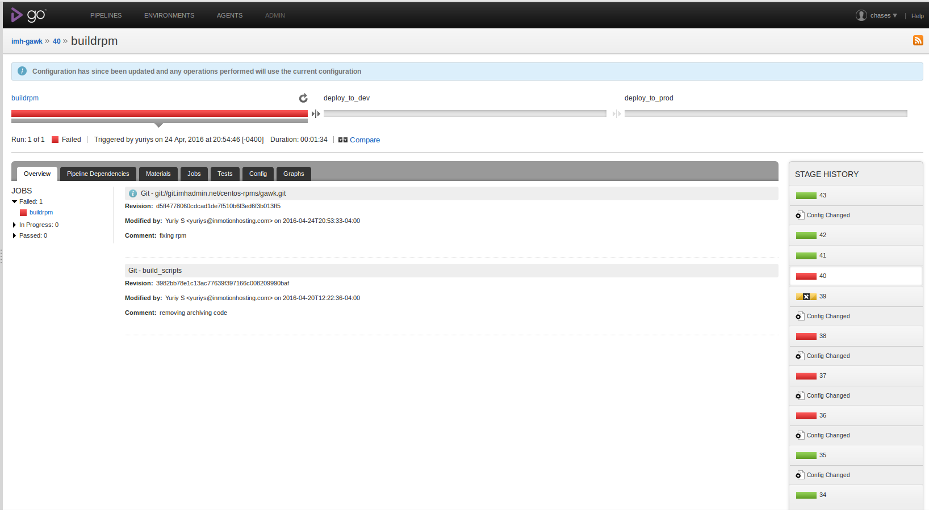Select stage history run 42
The image size is (929, 510).
(x=822, y=235)
